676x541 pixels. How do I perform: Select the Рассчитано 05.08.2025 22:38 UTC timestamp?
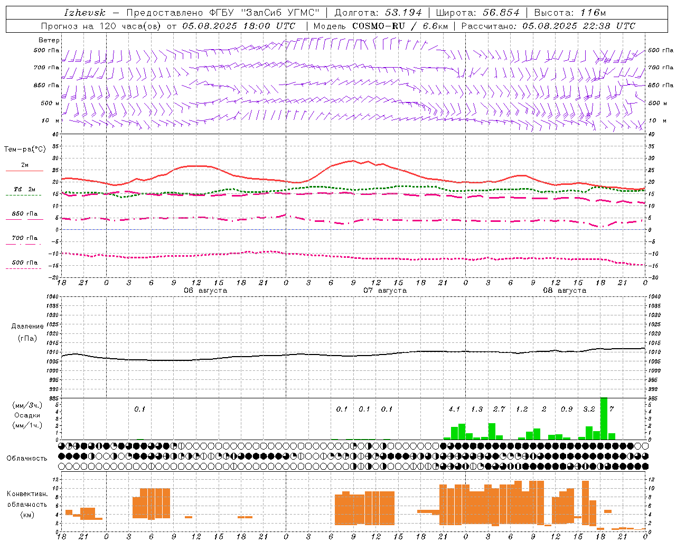548,26
